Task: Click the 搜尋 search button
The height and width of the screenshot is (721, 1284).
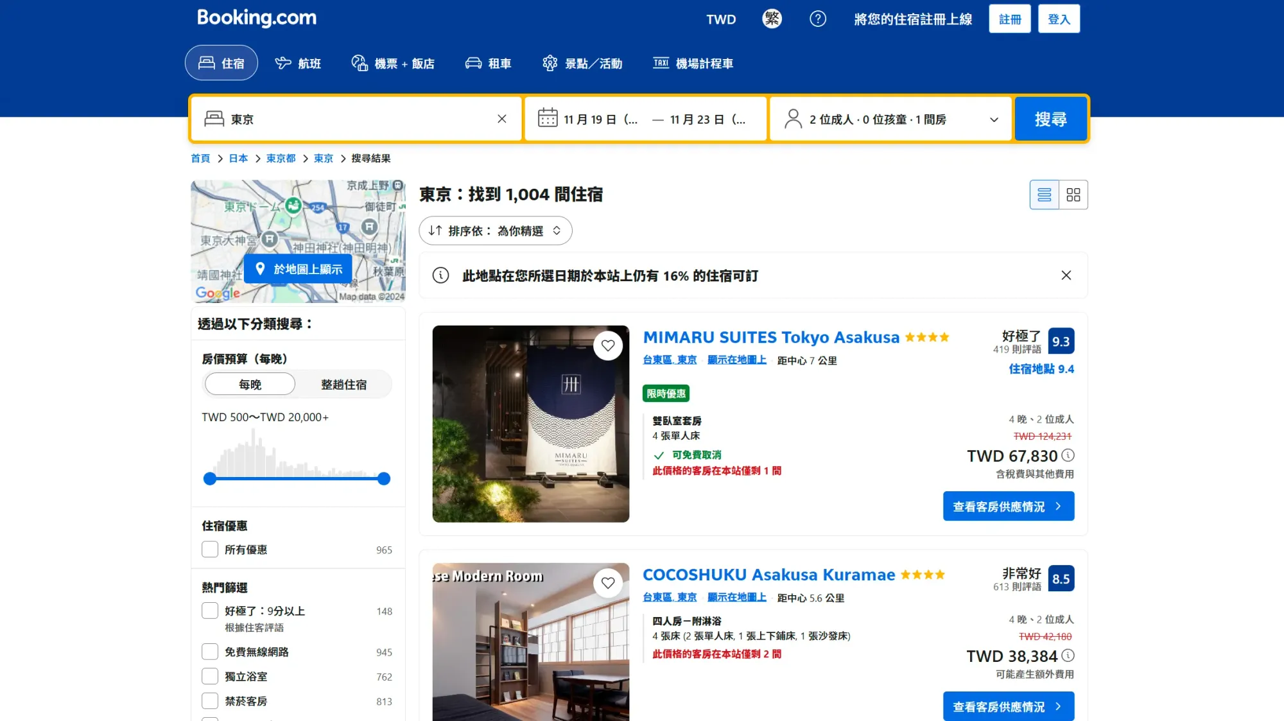Action: coord(1050,119)
